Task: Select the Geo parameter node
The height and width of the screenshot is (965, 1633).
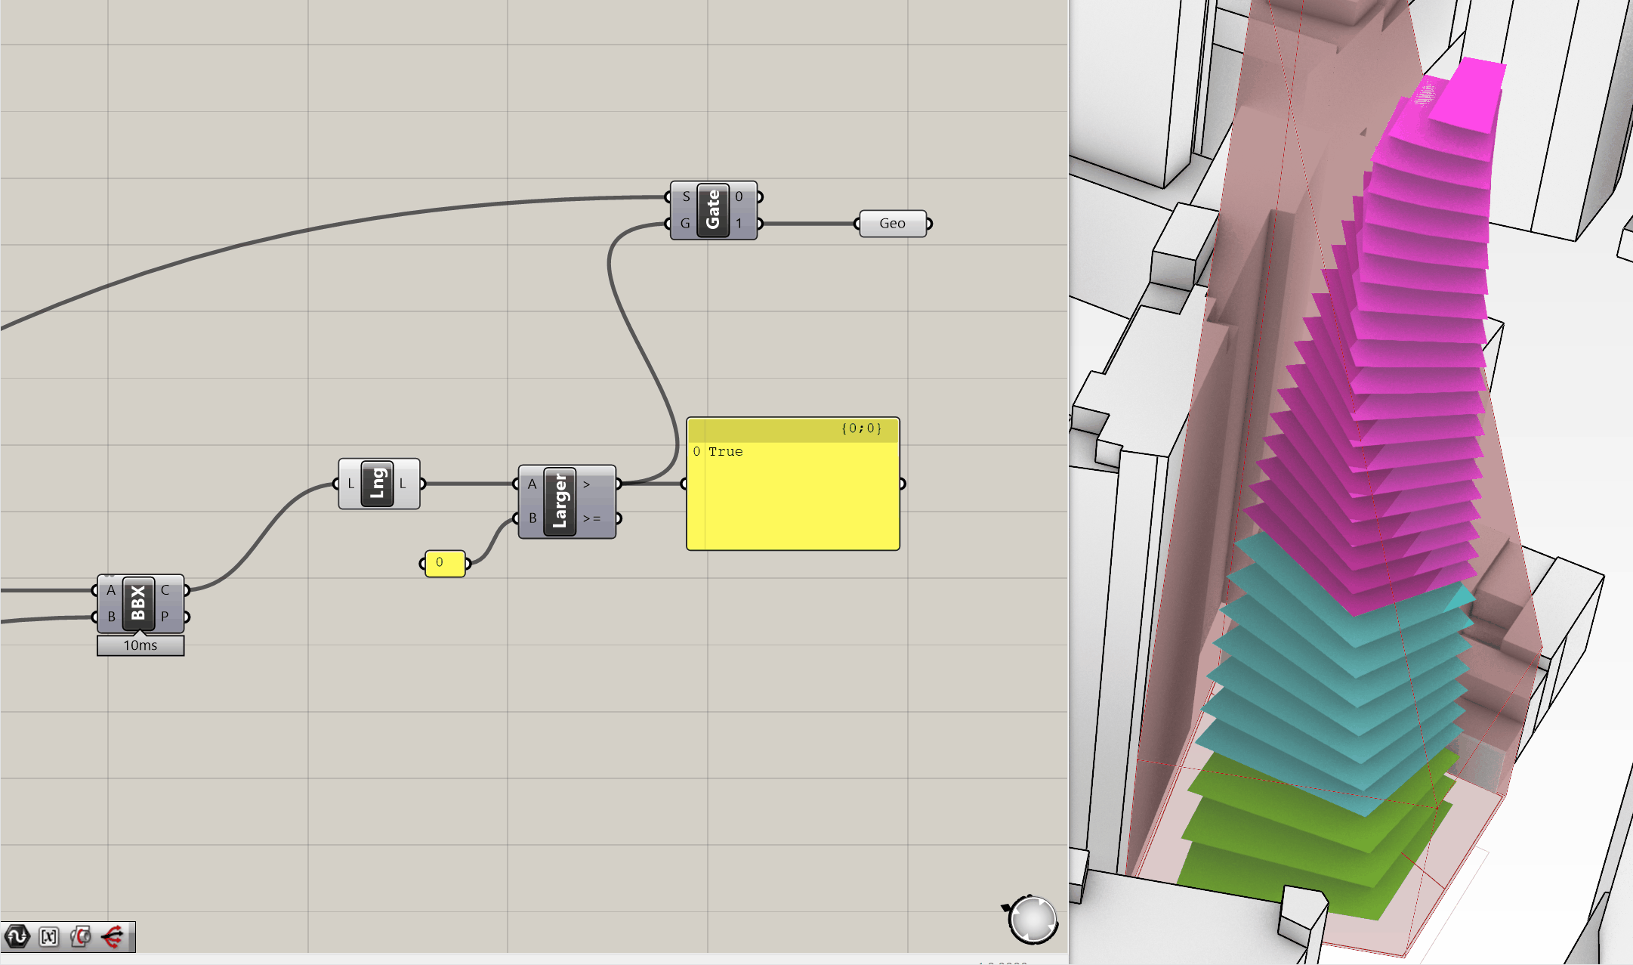Action: click(892, 224)
